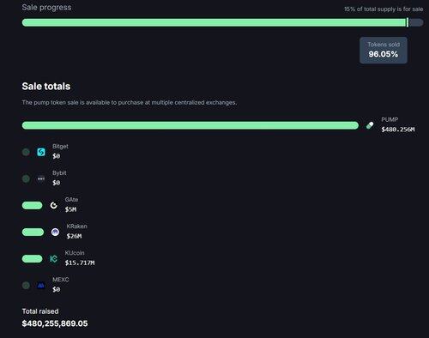Click the Kraken exchange logo icon
Viewport: 429px width, 338px height.
pos(55,232)
